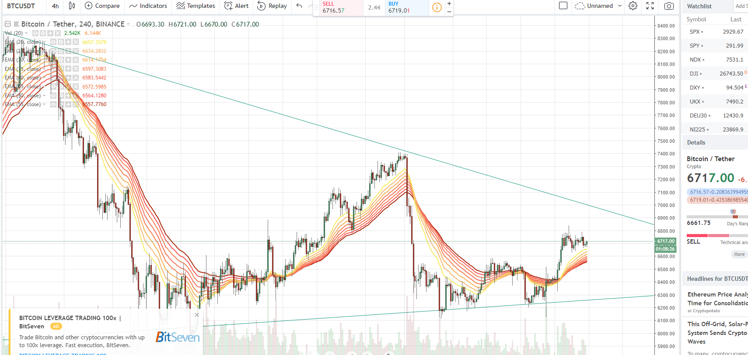The height and width of the screenshot is (355, 748).
Task: Open chart settings gear icon
Action: [x=633, y=6]
